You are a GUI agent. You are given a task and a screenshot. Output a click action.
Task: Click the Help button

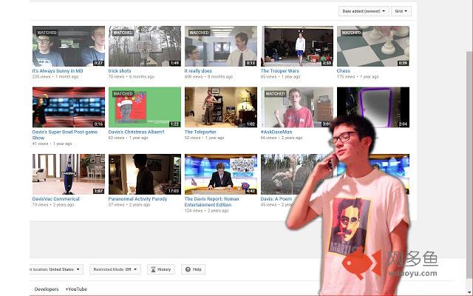coord(194,269)
